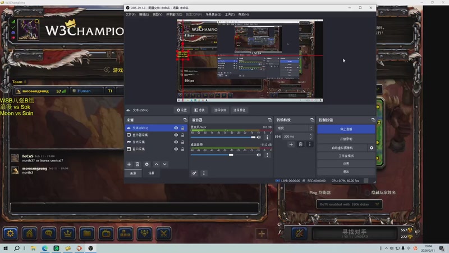Hide the 文本 (GDI+) source
The height and width of the screenshot is (253, 449).
click(176, 128)
